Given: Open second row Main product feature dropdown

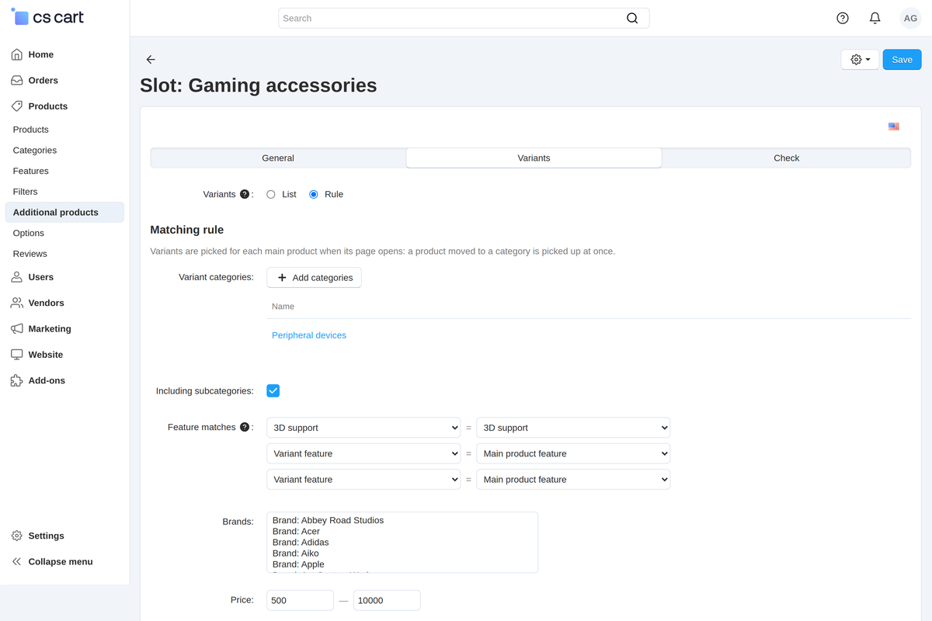Looking at the screenshot, I should click(x=573, y=453).
